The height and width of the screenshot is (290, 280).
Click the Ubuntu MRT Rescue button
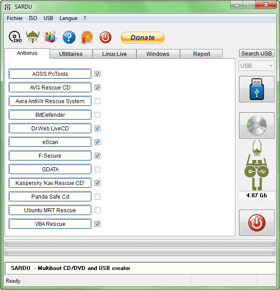point(50,210)
